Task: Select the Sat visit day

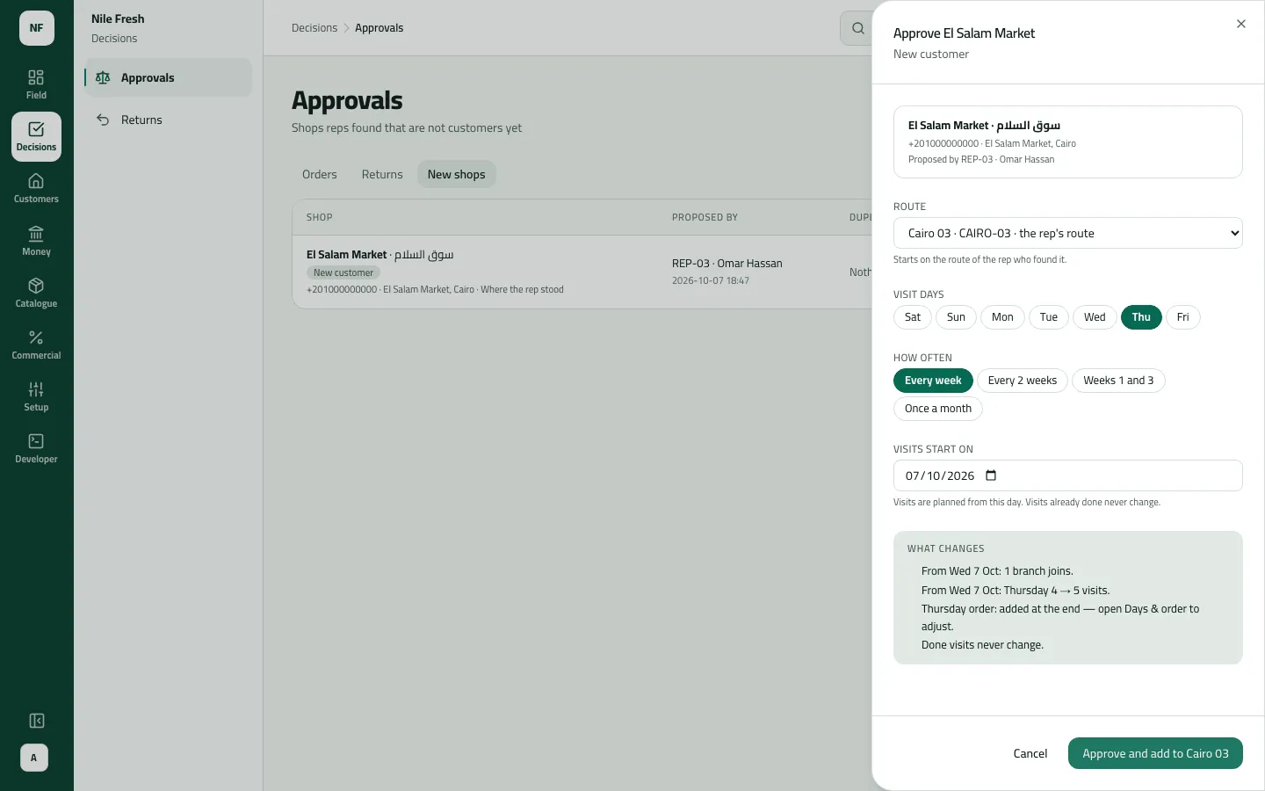Action: [913, 317]
